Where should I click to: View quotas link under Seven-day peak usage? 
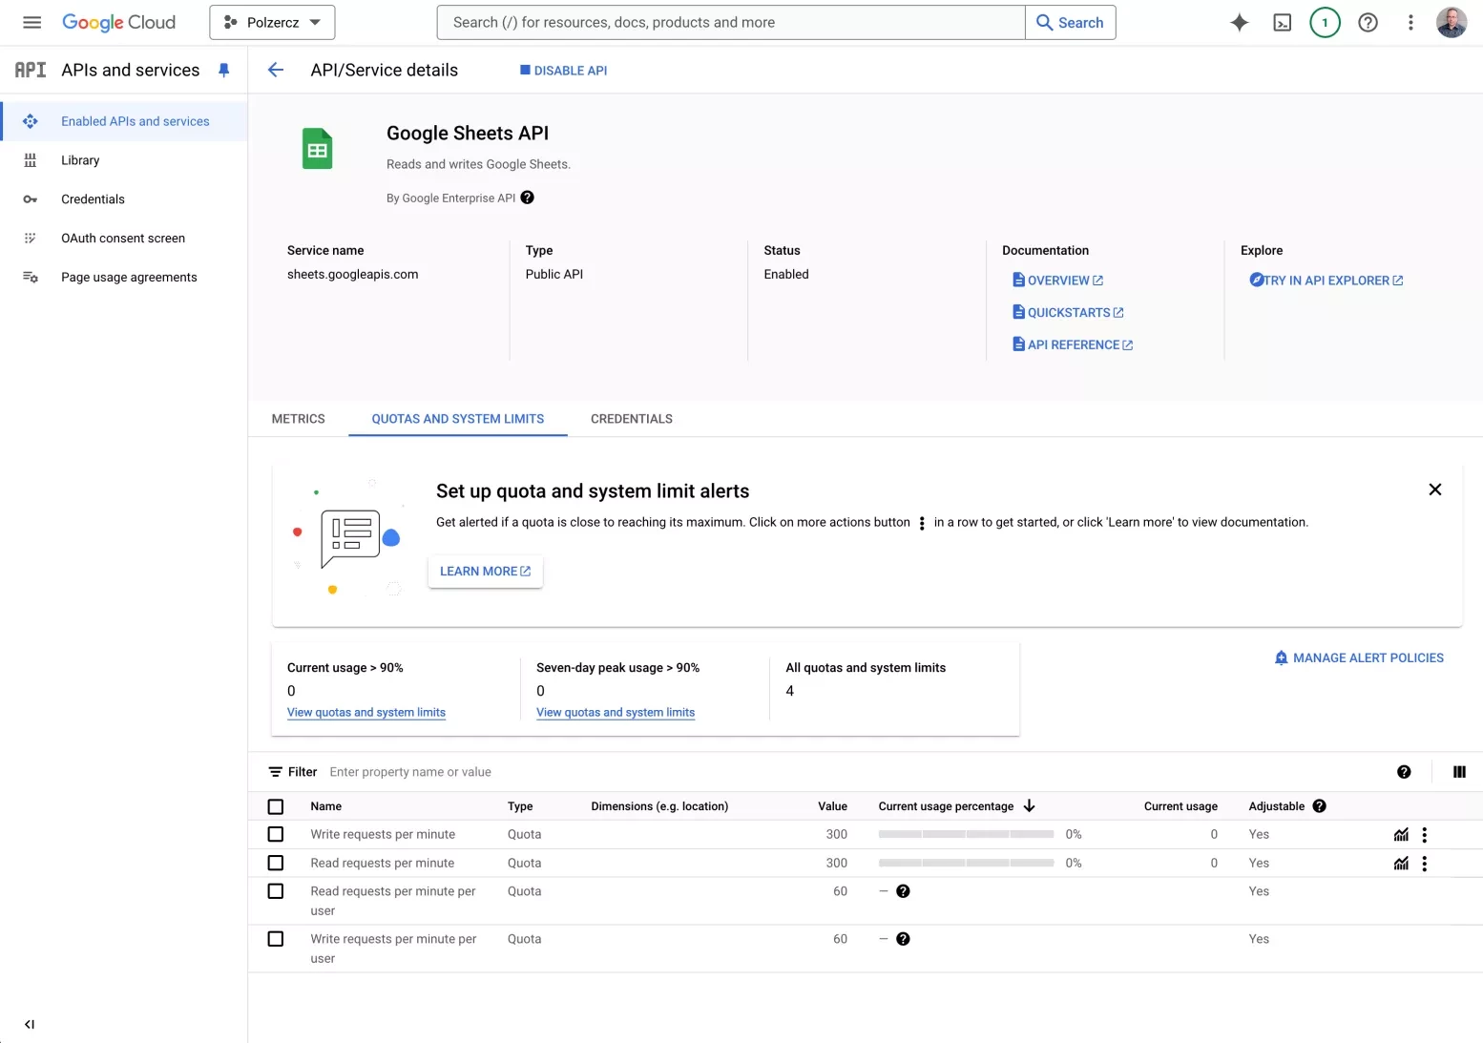pos(616,713)
